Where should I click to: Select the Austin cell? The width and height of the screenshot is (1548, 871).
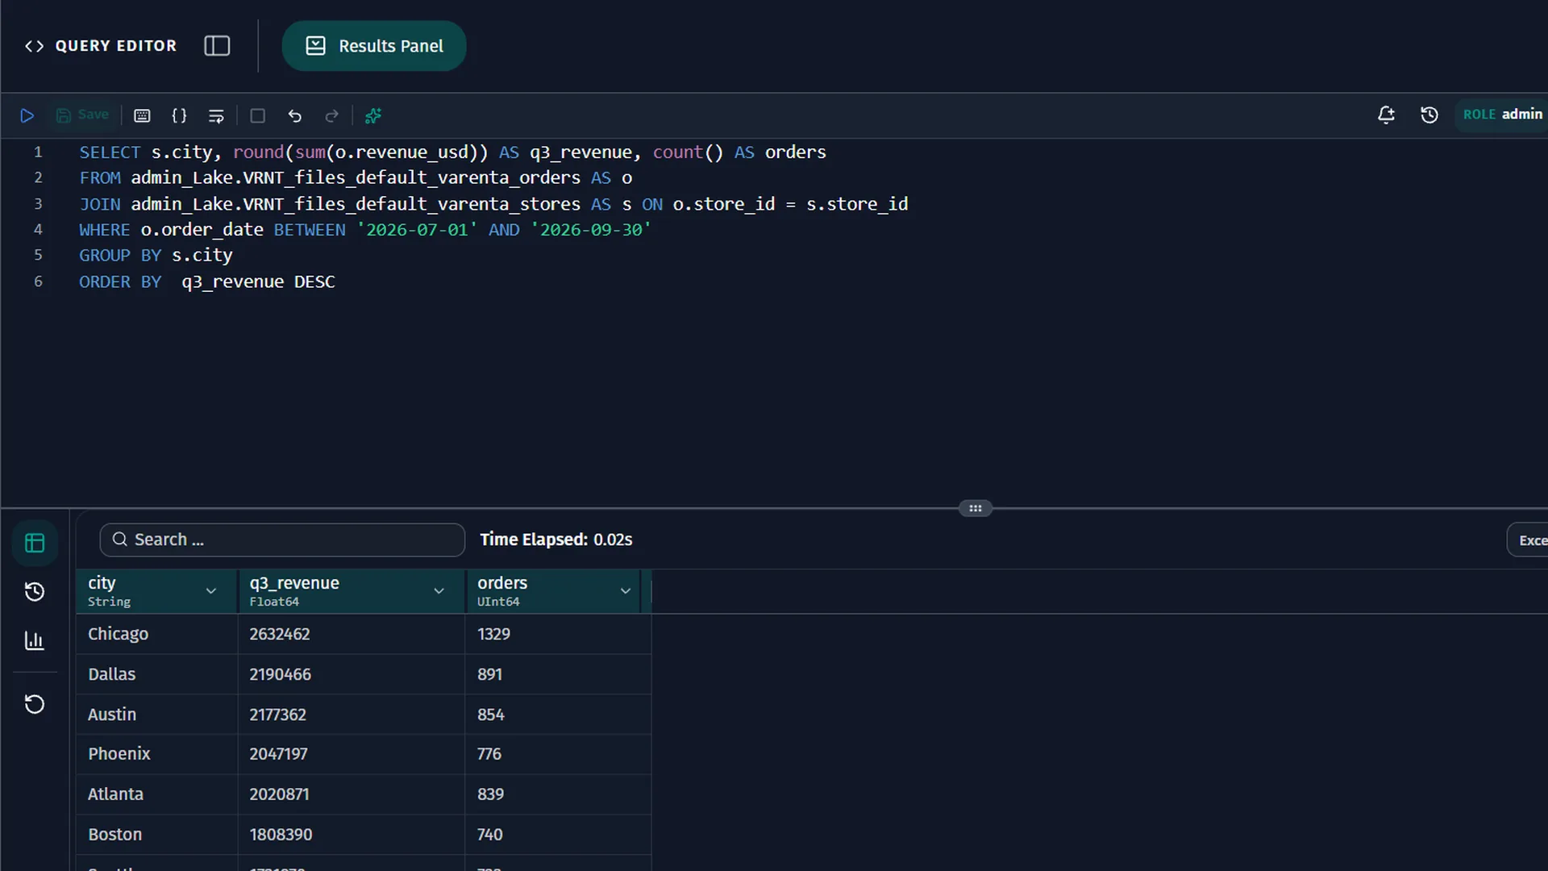157,715
